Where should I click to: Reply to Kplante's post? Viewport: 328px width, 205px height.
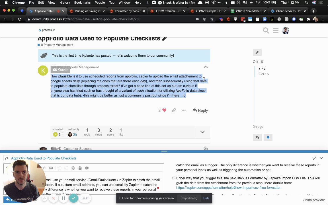click(200, 110)
